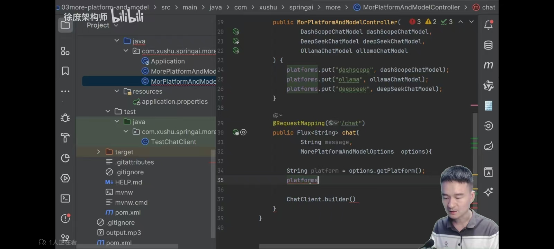Go to next highlighted error arrow
This screenshot has height=249, width=554.
click(x=471, y=22)
